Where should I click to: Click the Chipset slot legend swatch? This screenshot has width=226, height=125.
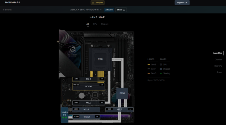tap(161, 69)
